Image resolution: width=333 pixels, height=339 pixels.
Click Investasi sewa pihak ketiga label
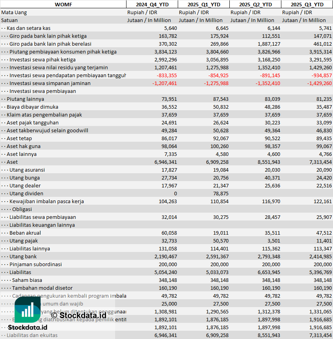(43, 60)
